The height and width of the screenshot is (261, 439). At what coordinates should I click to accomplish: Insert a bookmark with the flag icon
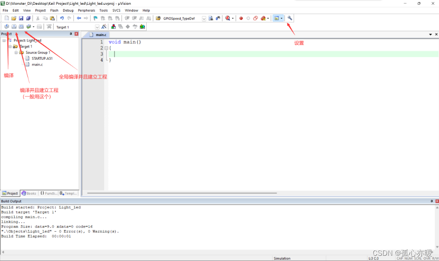pyautogui.click(x=96, y=18)
